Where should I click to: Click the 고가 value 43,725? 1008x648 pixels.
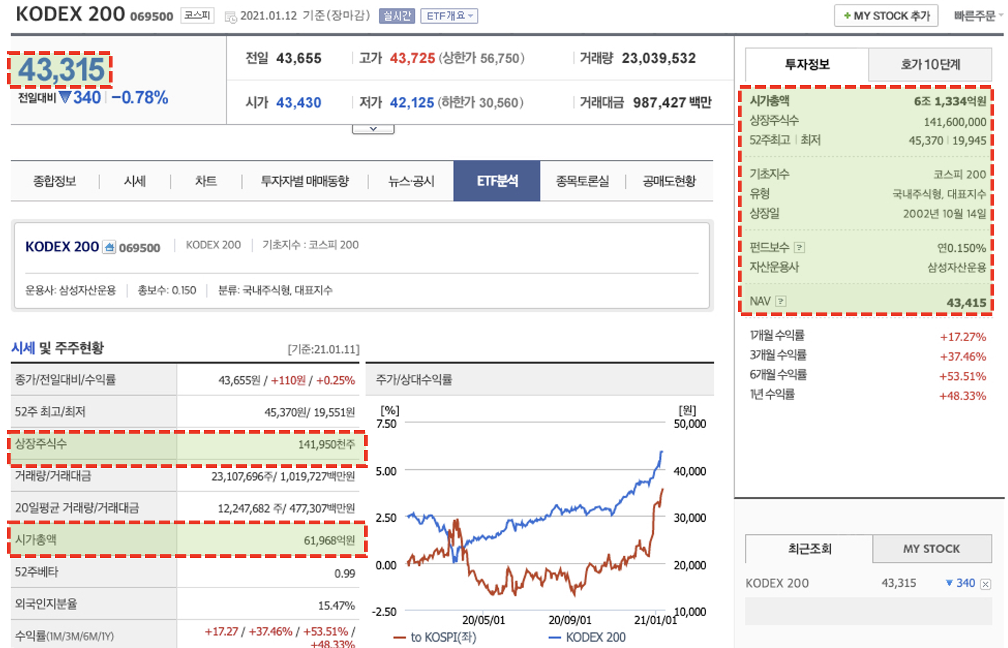(413, 58)
